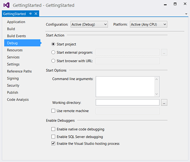Pin the GettingStarted tab
This screenshot has width=190, height=162.
click(30, 14)
